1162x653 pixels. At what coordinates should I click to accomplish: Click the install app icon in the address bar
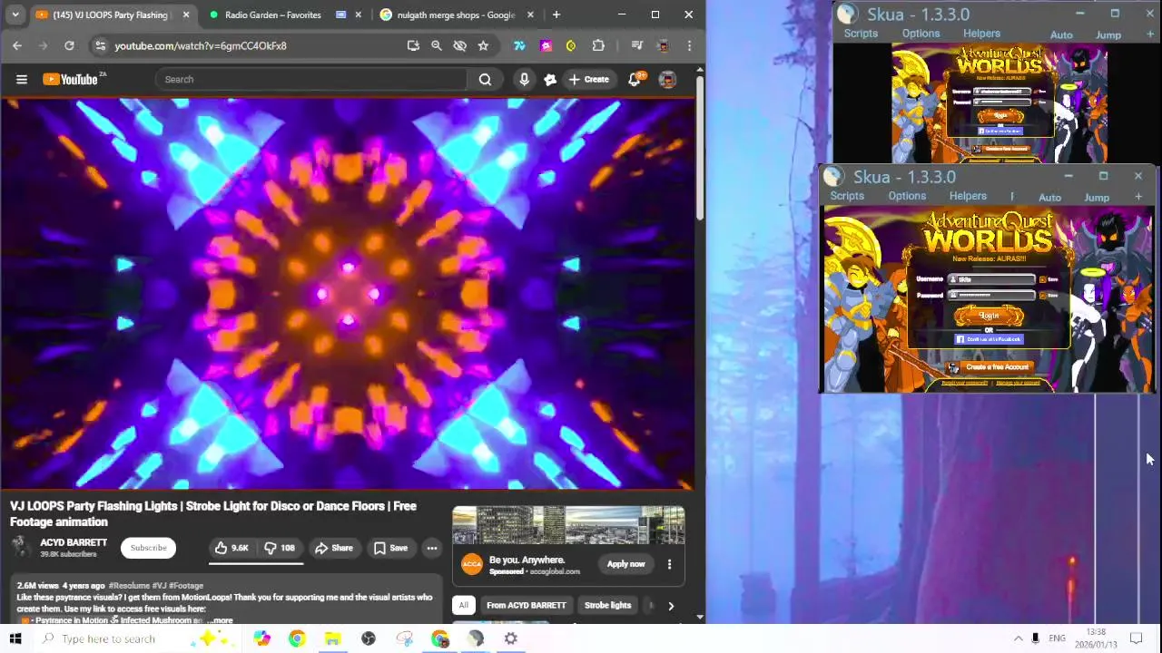pyautogui.click(x=413, y=45)
